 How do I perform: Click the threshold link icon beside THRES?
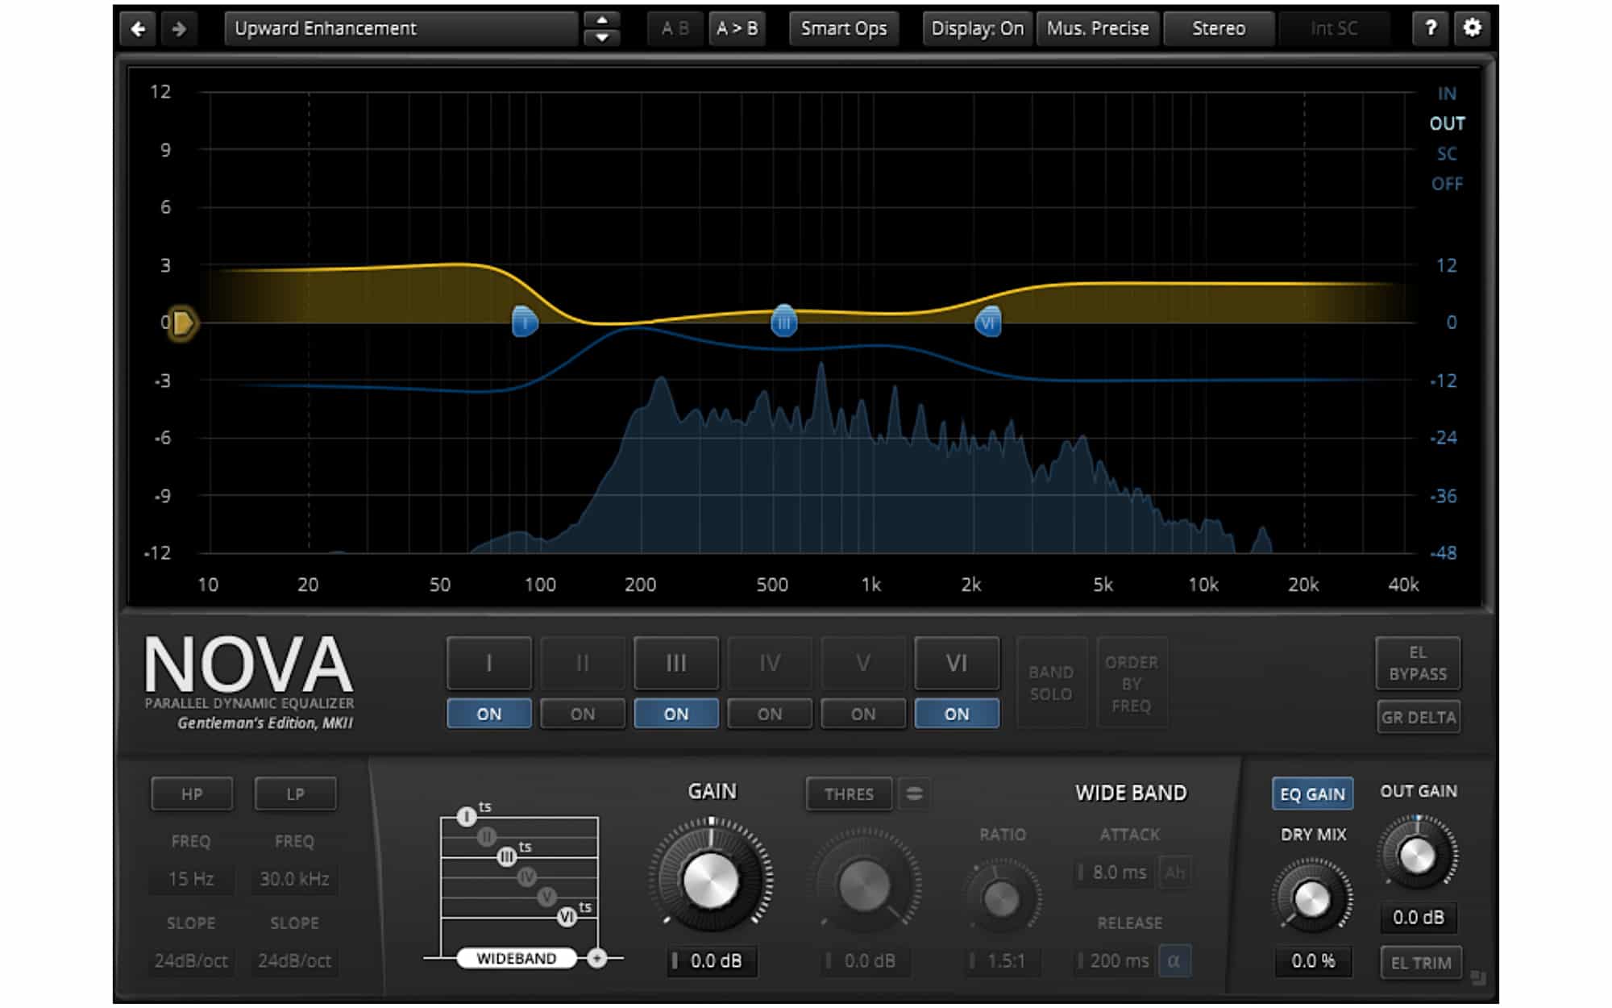click(914, 793)
